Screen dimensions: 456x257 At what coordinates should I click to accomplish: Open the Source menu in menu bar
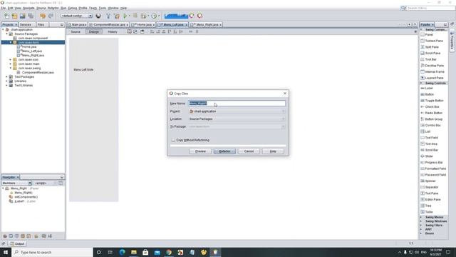(x=41, y=8)
